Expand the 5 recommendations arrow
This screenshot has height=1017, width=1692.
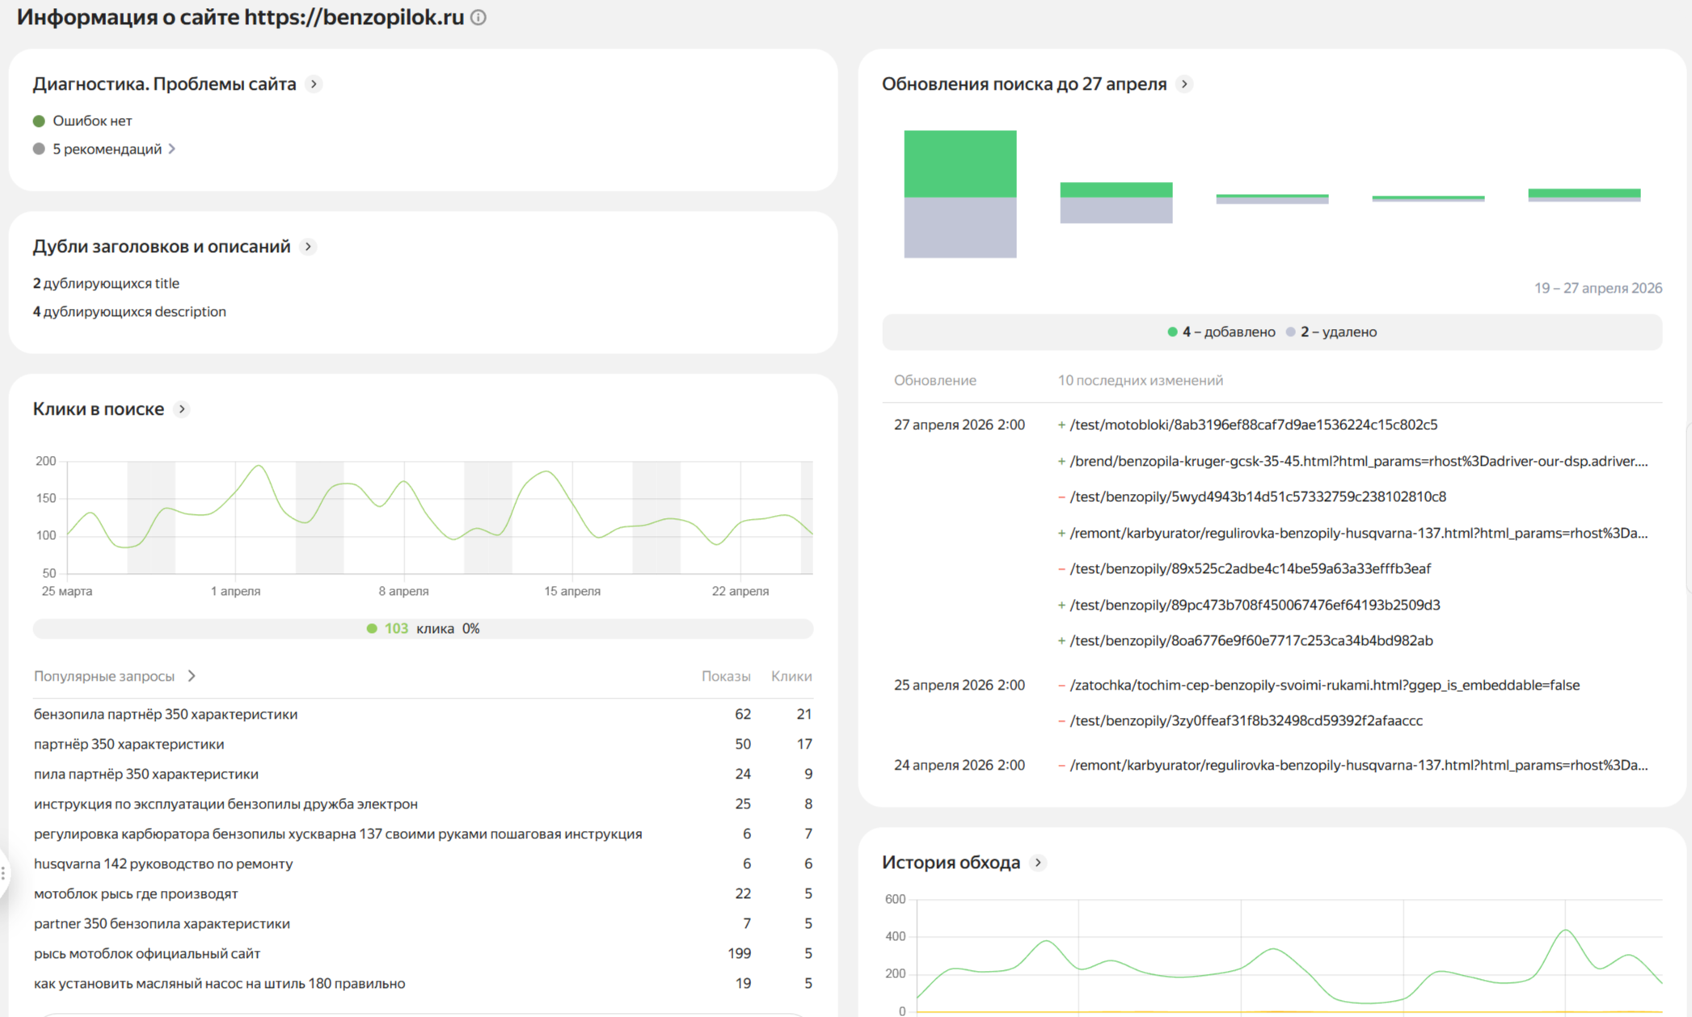coord(172,149)
